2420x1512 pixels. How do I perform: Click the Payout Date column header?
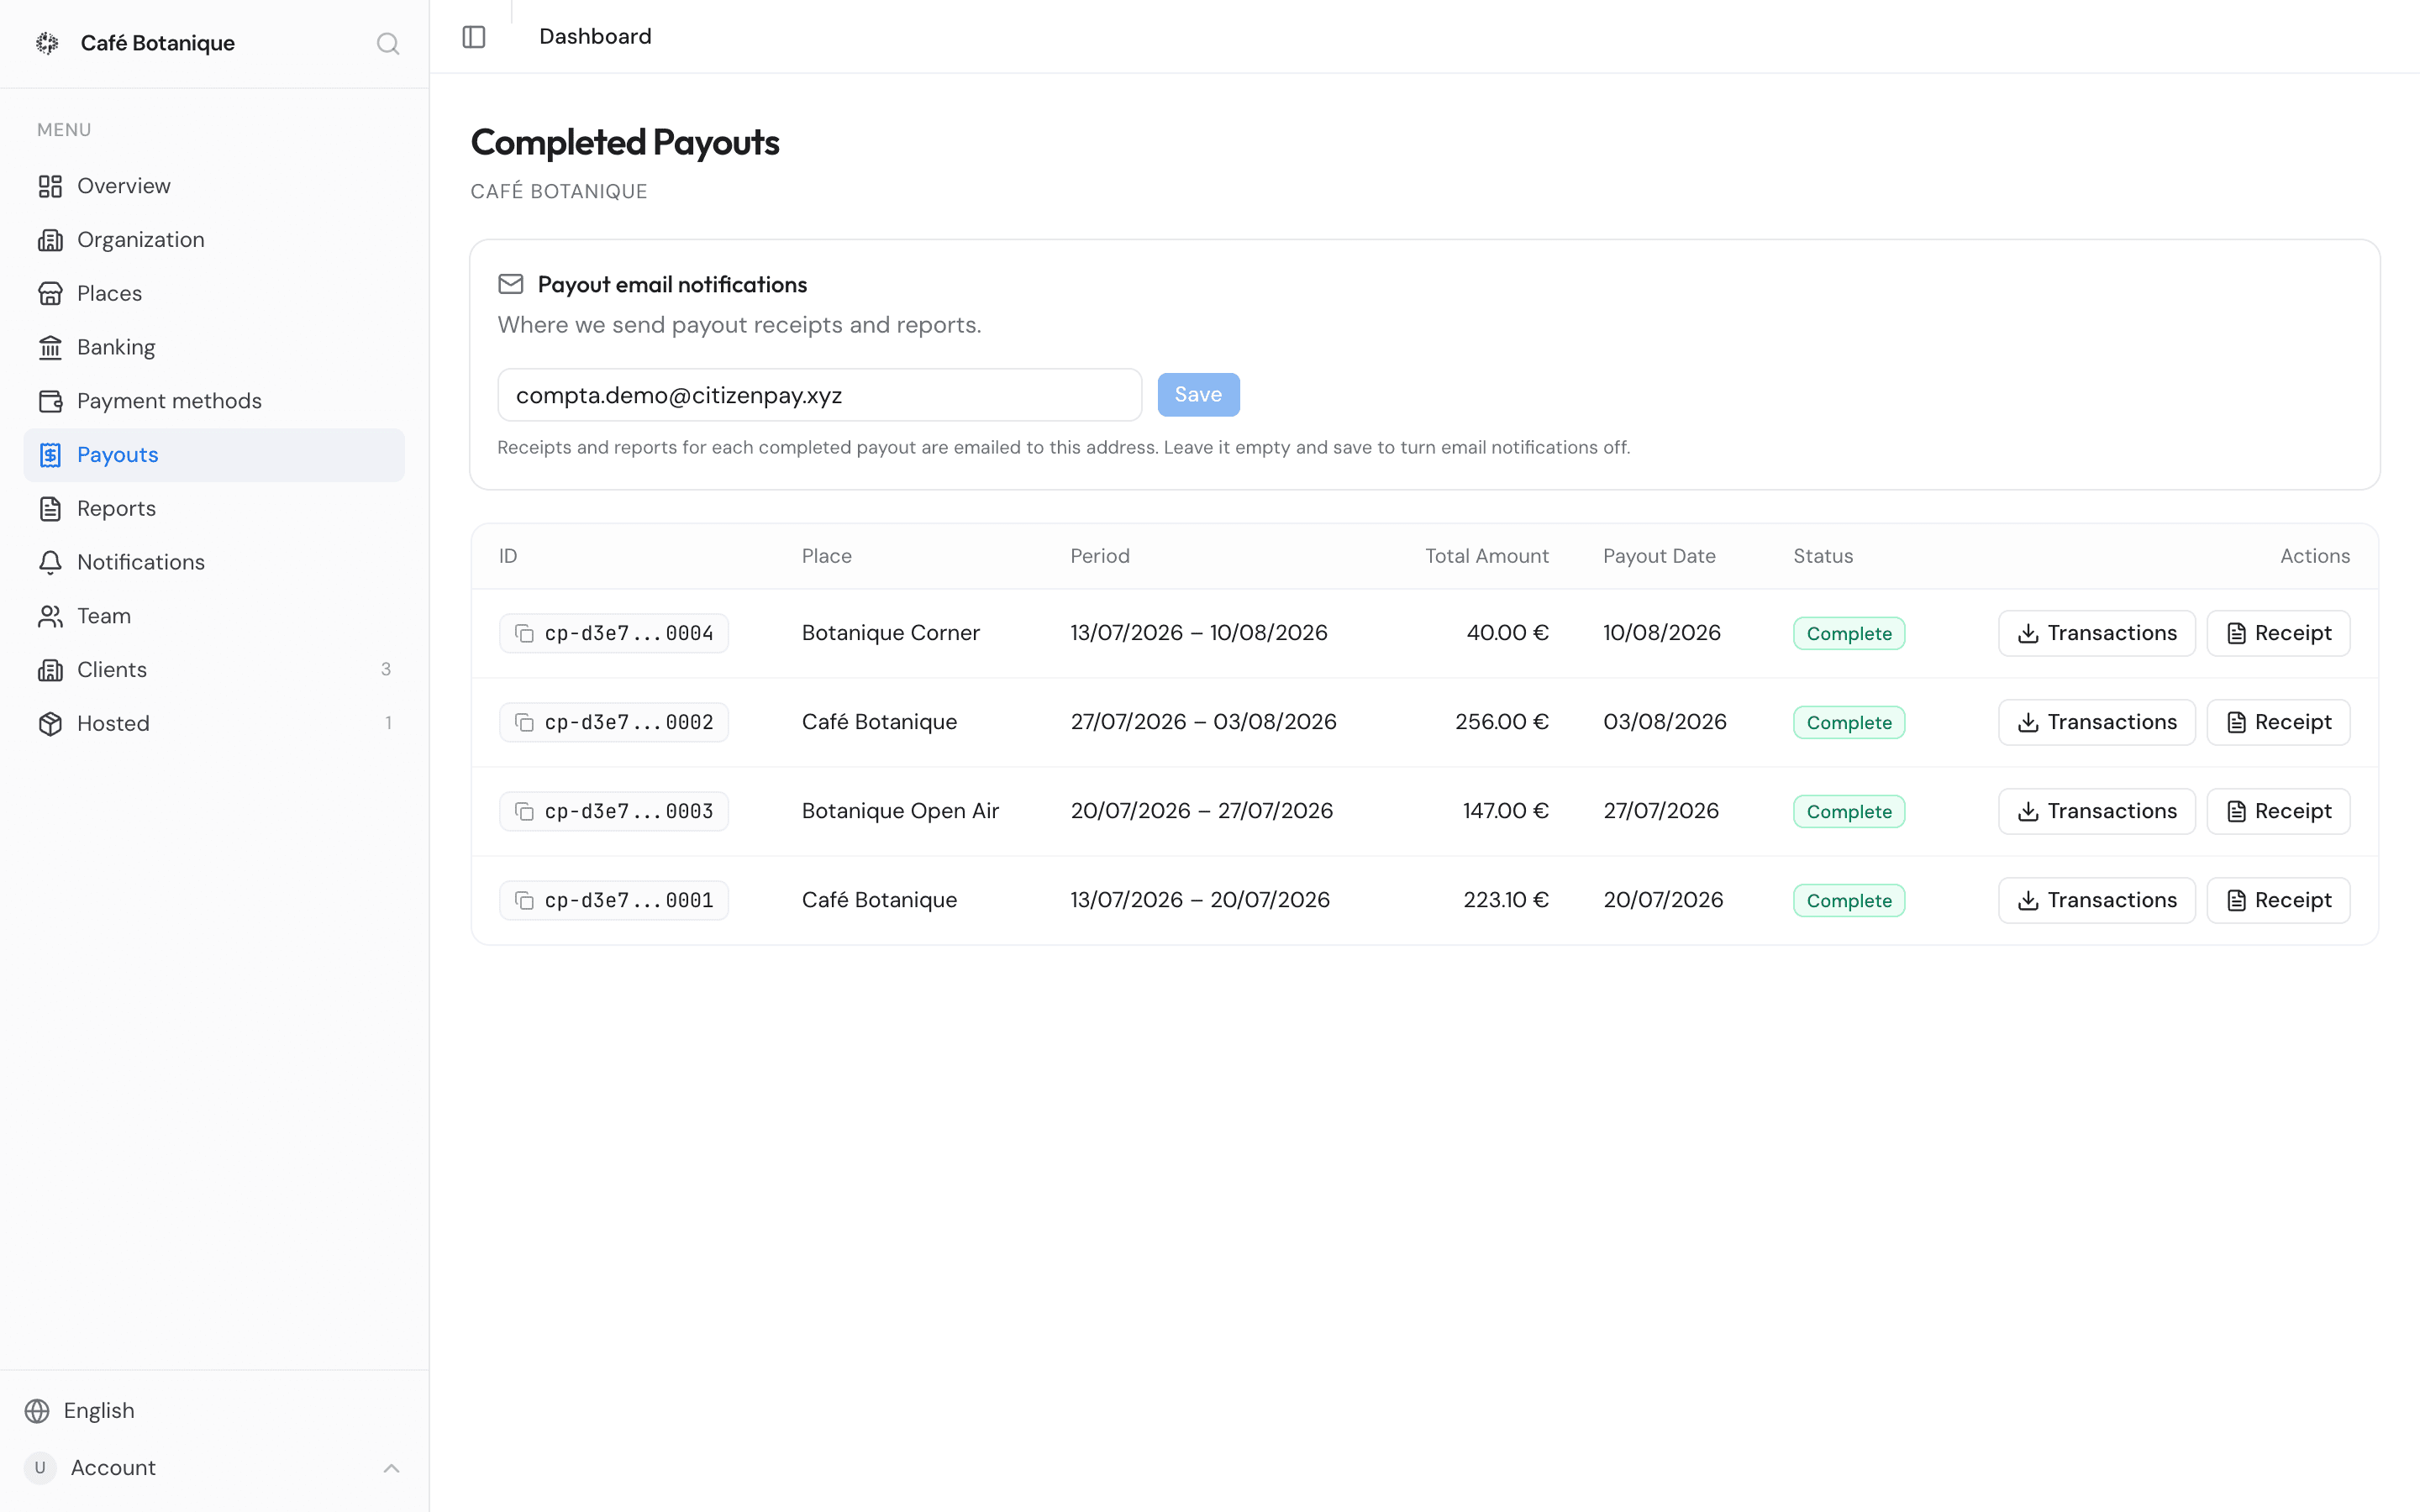[1659, 556]
